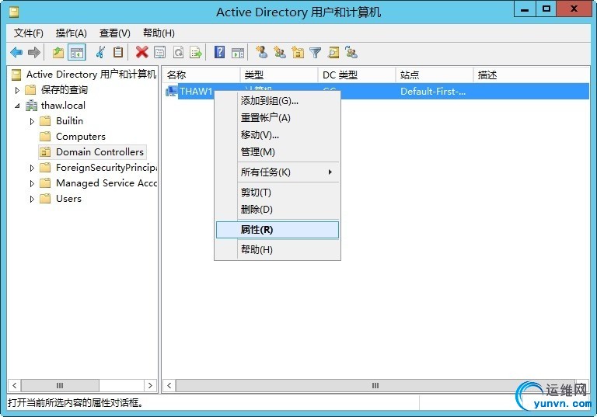Open the 文件(F) menu
Screen dimensions: 597x417
pyautogui.click(x=29, y=33)
